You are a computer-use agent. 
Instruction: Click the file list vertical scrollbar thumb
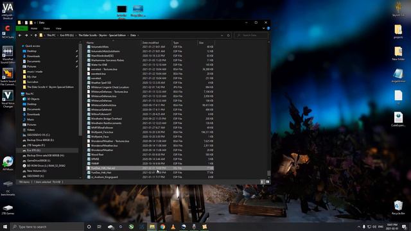point(268,173)
